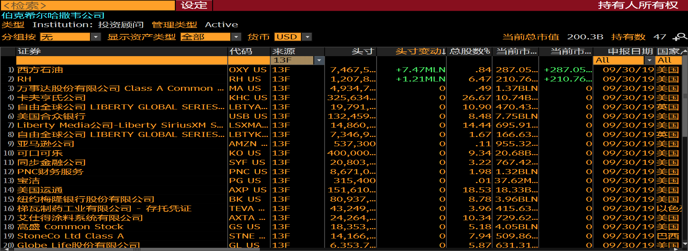Screen dimensions: 688x251
Task: Click ticker AXP US
Action: (x=248, y=190)
